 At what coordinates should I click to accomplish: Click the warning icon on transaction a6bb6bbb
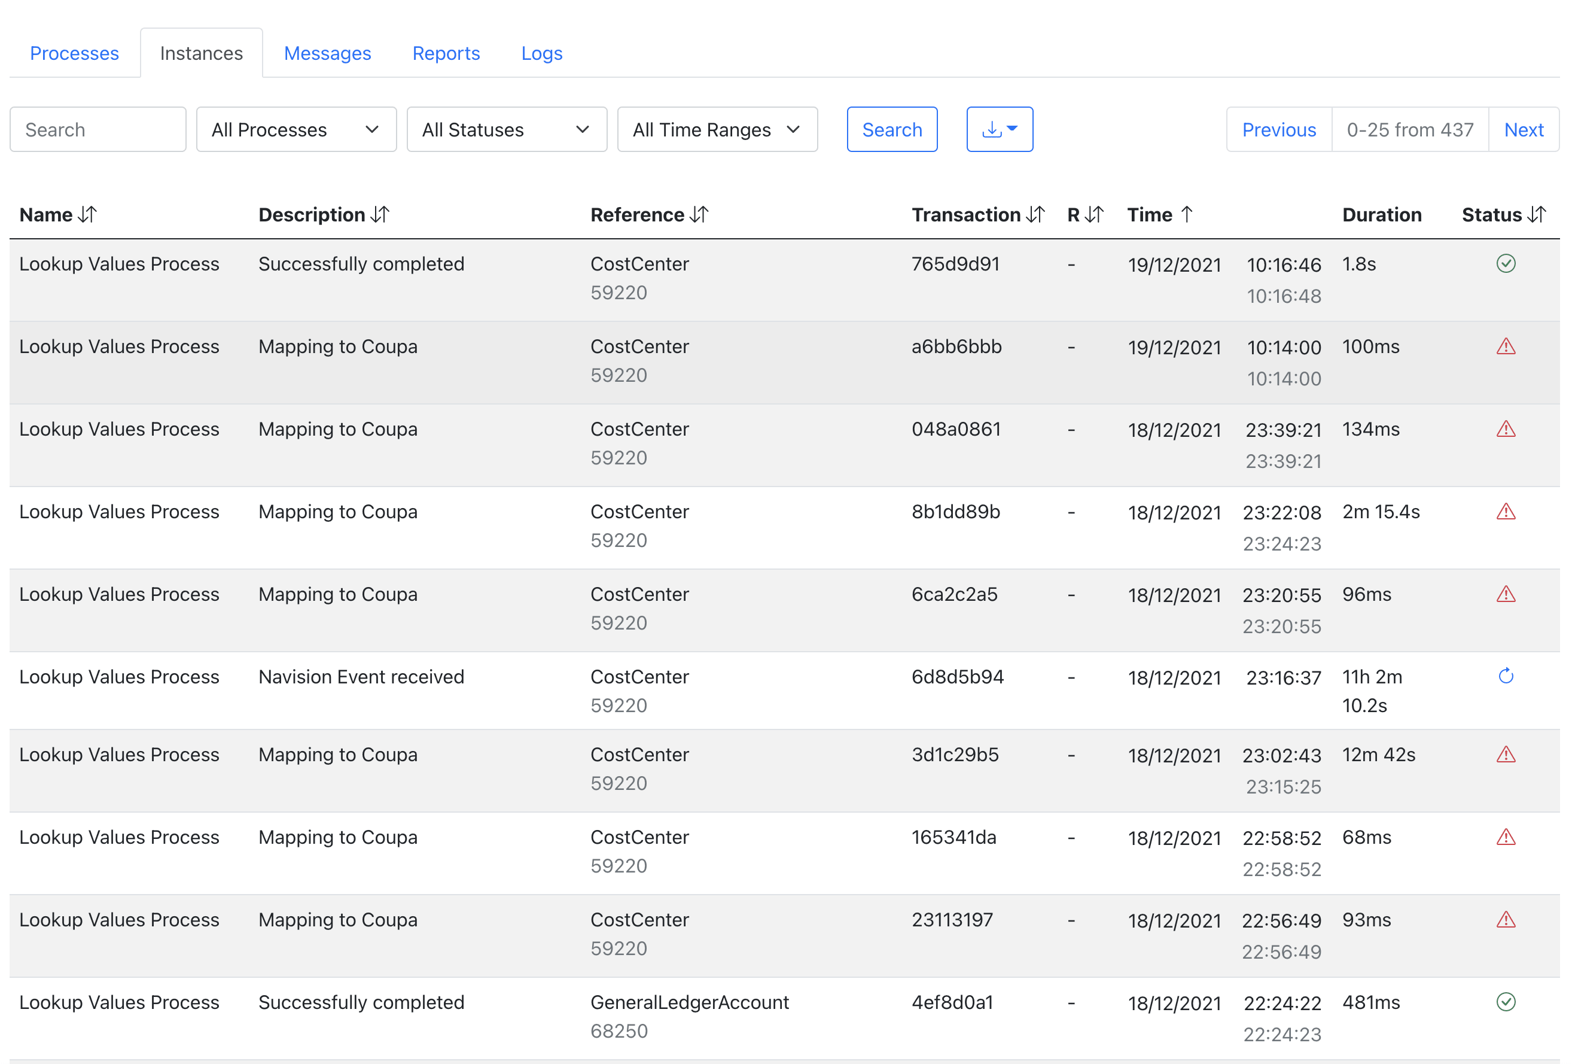[1506, 346]
